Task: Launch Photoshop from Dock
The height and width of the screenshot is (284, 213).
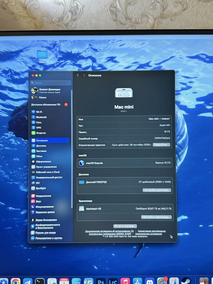Action: (101, 281)
